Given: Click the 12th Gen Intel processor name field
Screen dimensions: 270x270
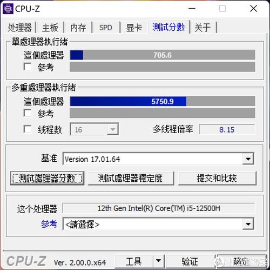Looking at the screenshot, I should tap(159, 208).
